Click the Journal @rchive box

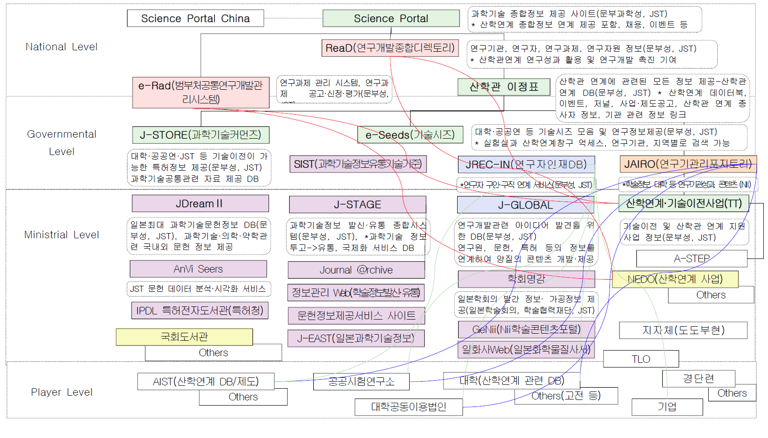[x=356, y=270]
